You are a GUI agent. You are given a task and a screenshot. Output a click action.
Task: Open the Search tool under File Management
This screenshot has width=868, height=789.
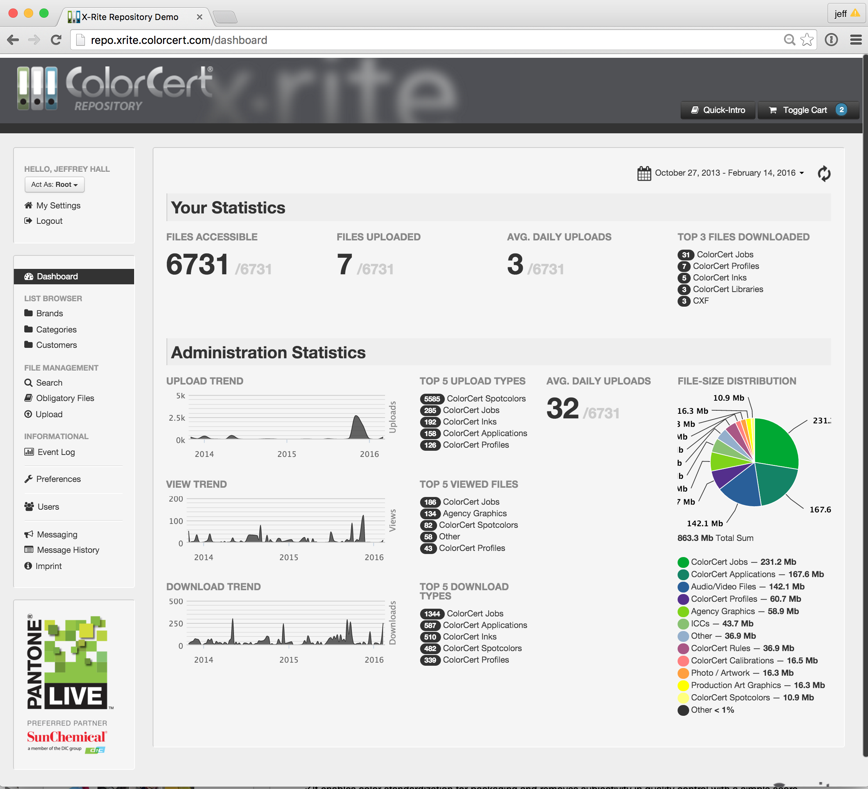[29, 382]
